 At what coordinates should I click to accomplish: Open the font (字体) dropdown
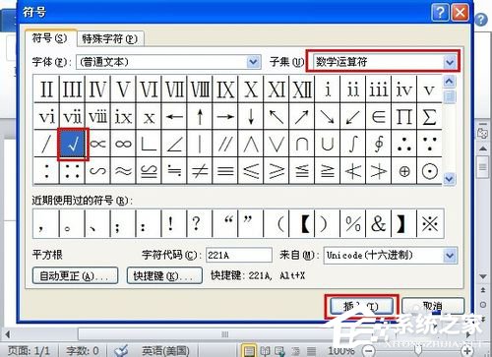(x=253, y=62)
